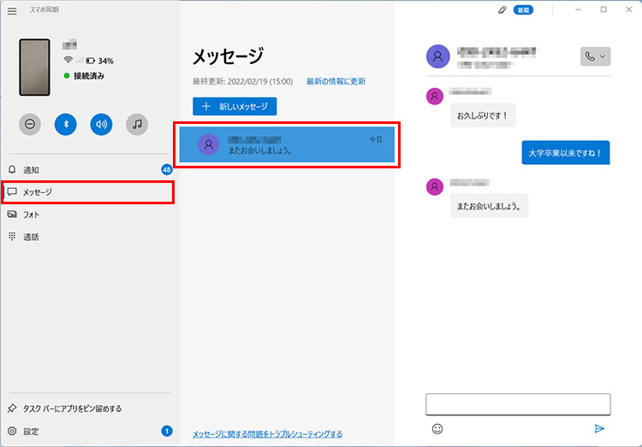Click タスク バーにアプリをピン留めする
This screenshot has height=447, width=642.
72,409
